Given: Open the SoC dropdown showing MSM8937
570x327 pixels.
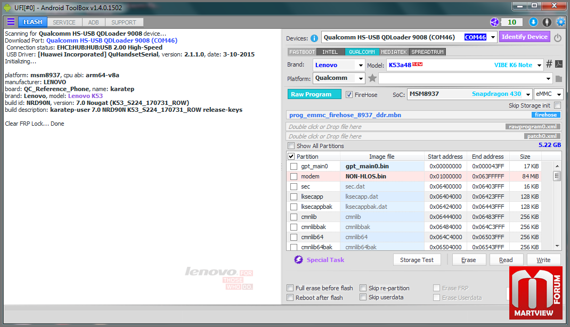Looking at the screenshot, I should (527, 94).
